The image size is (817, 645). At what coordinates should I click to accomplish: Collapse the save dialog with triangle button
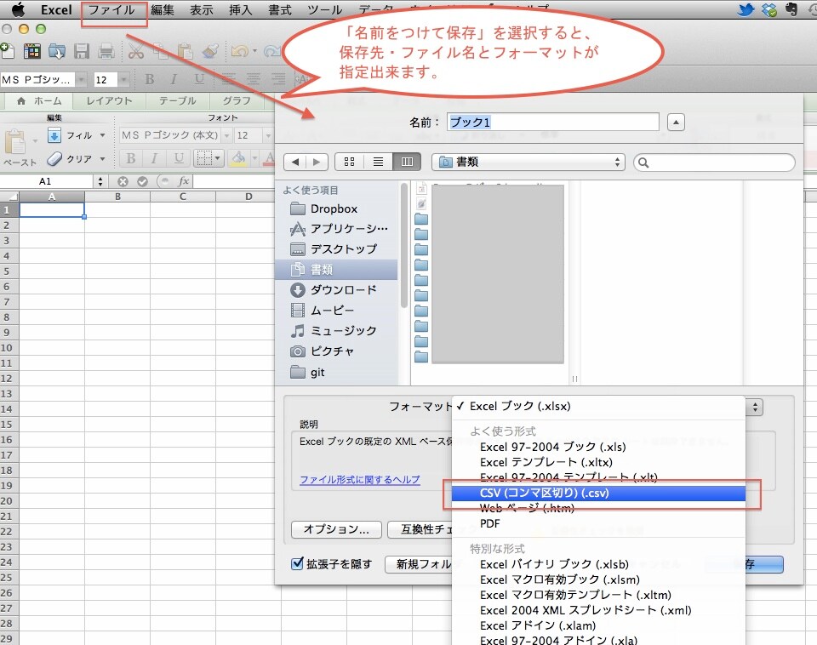(676, 123)
